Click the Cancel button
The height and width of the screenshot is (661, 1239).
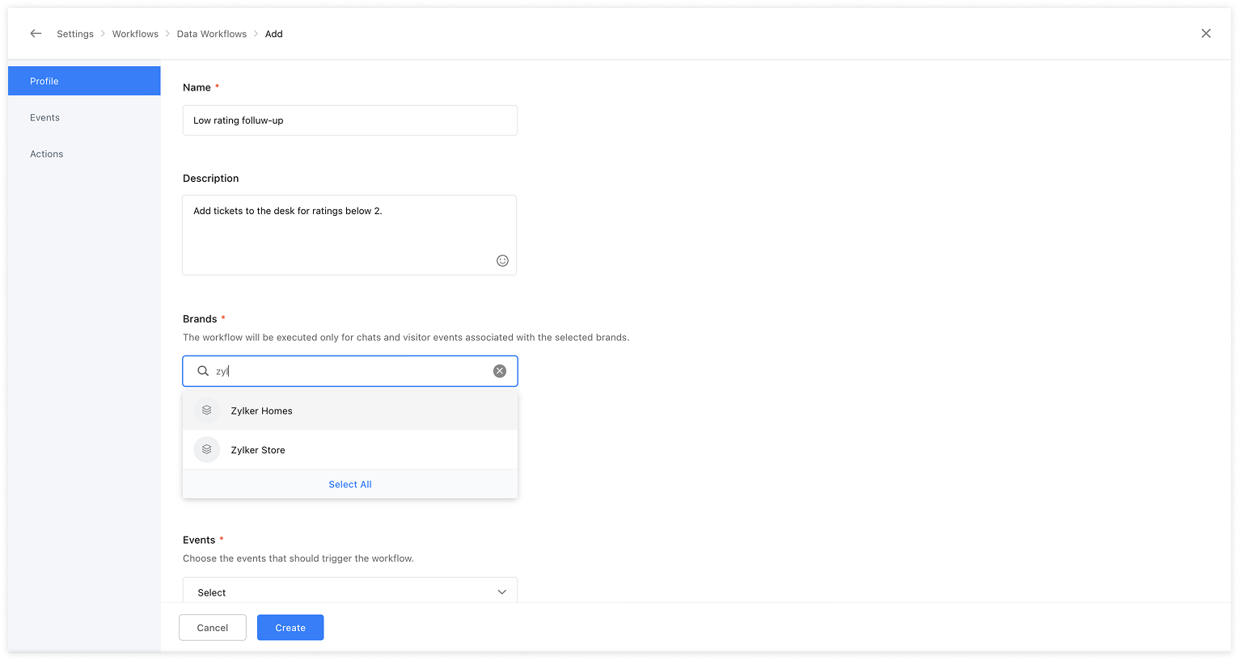213,628
